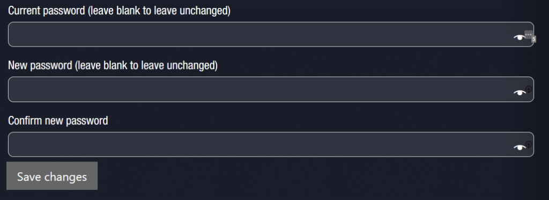This screenshot has height=200, width=549.
Task: Click the password generator icon in New password field
Action: [x=529, y=89]
